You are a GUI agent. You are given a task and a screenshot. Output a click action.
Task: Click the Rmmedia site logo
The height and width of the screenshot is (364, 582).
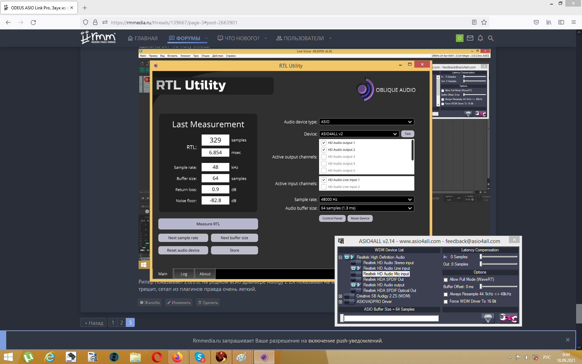click(98, 38)
